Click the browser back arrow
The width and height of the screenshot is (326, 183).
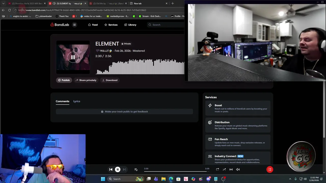click(x=3, y=10)
